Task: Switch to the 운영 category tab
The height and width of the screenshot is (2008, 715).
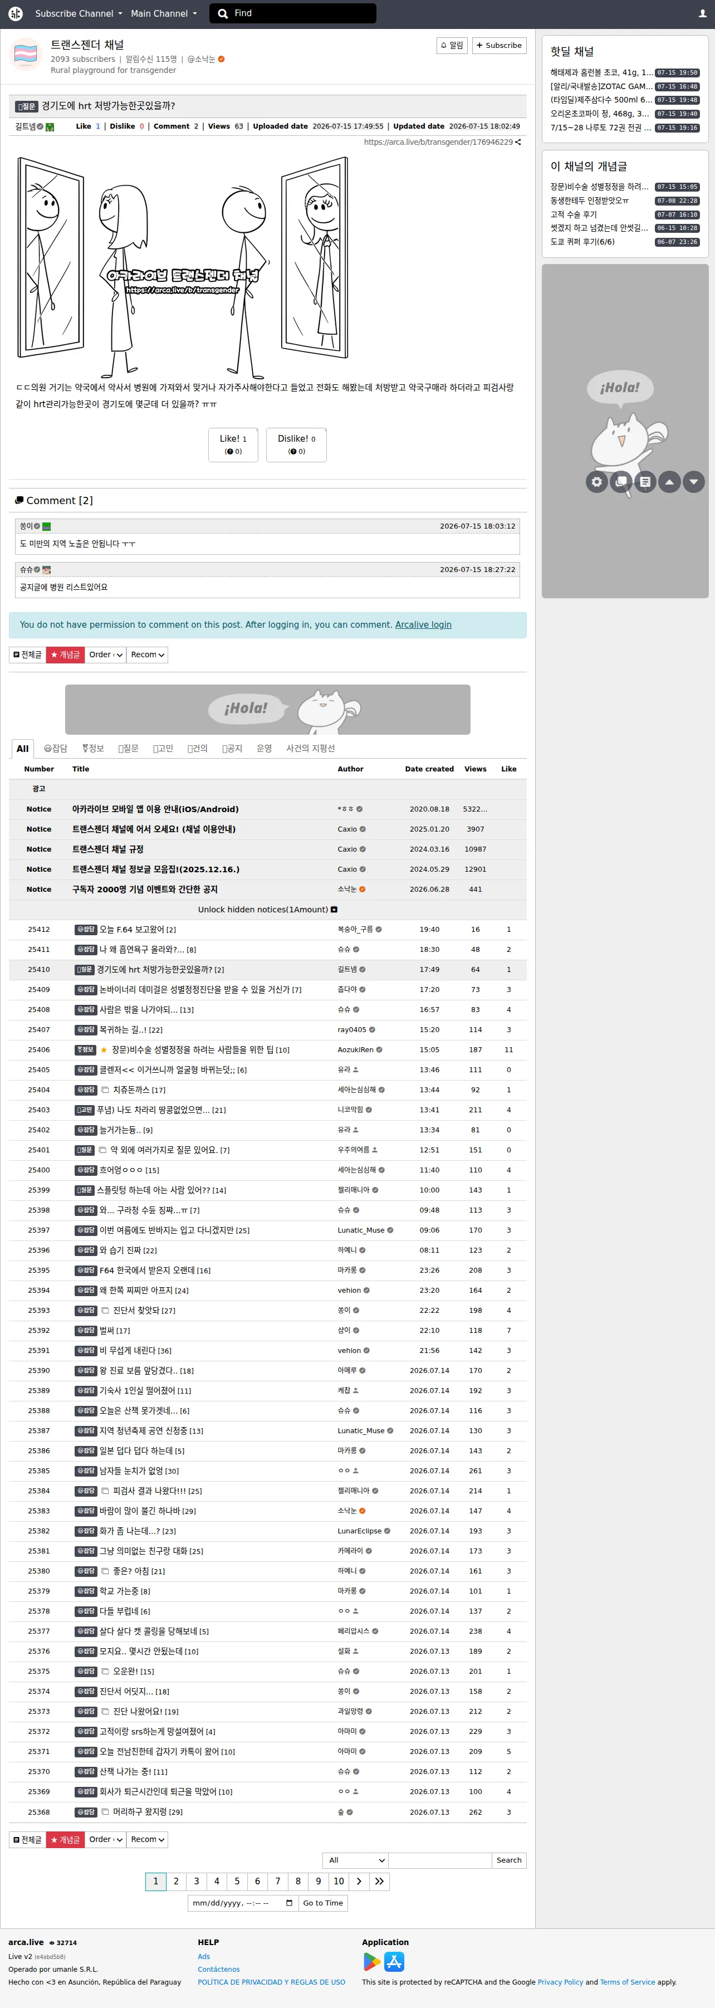Action: (x=265, y=748)
